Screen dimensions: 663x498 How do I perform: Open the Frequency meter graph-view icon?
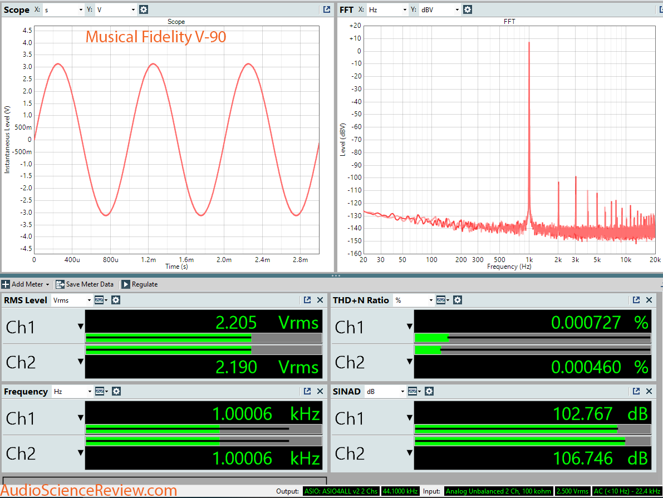click(101, 392)
